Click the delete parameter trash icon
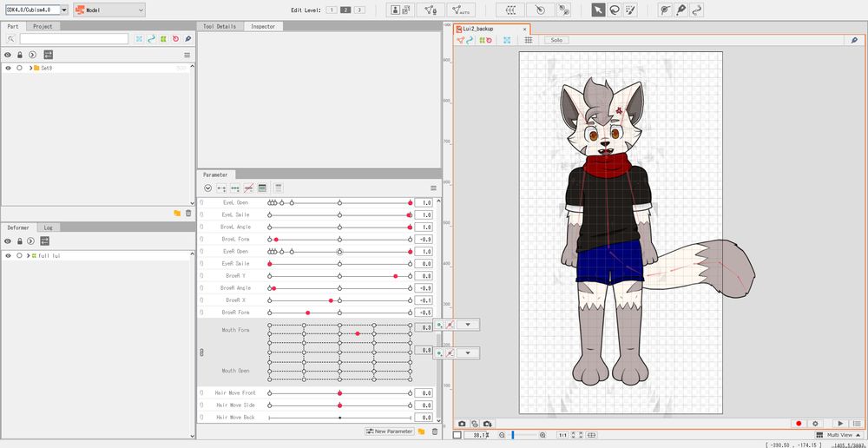Viewport: 868px width, 448px height. pyautogui.click(x=435, y=432)
